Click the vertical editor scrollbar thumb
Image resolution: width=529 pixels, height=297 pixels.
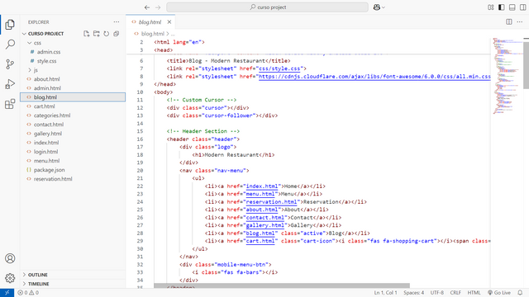[x=526, y=64]
